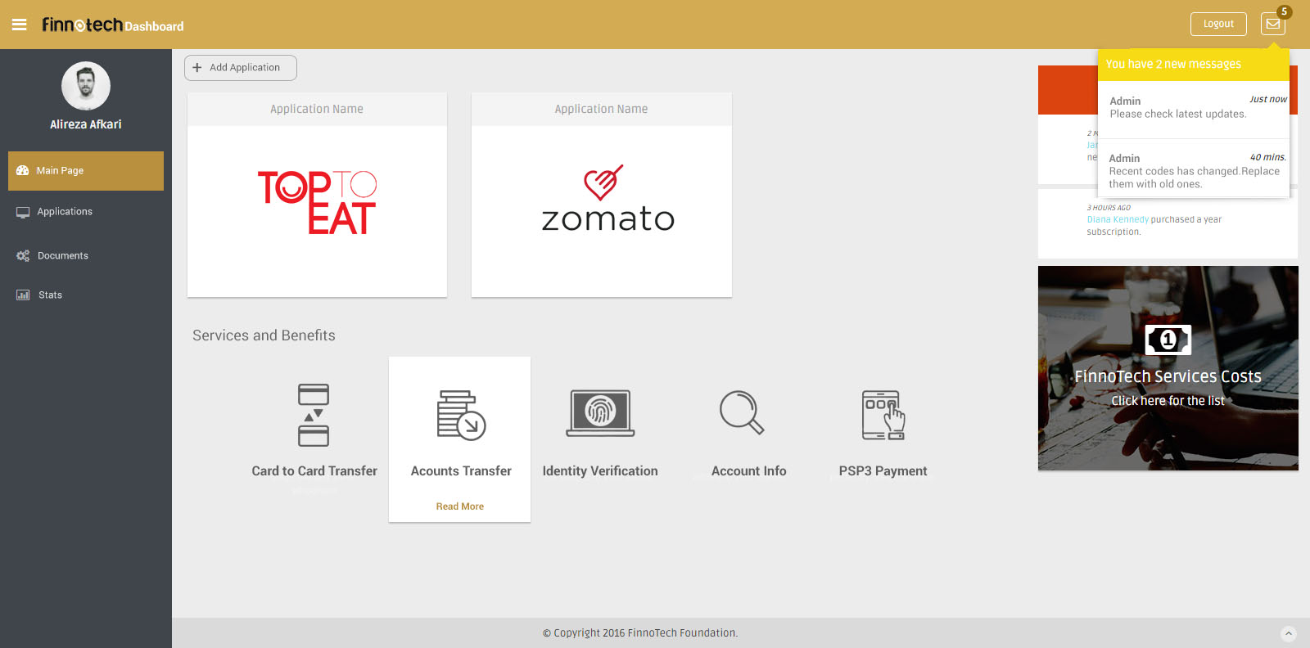Click the Account Info label
Viewport: 1310px width, 648px height.
[748, 471]
